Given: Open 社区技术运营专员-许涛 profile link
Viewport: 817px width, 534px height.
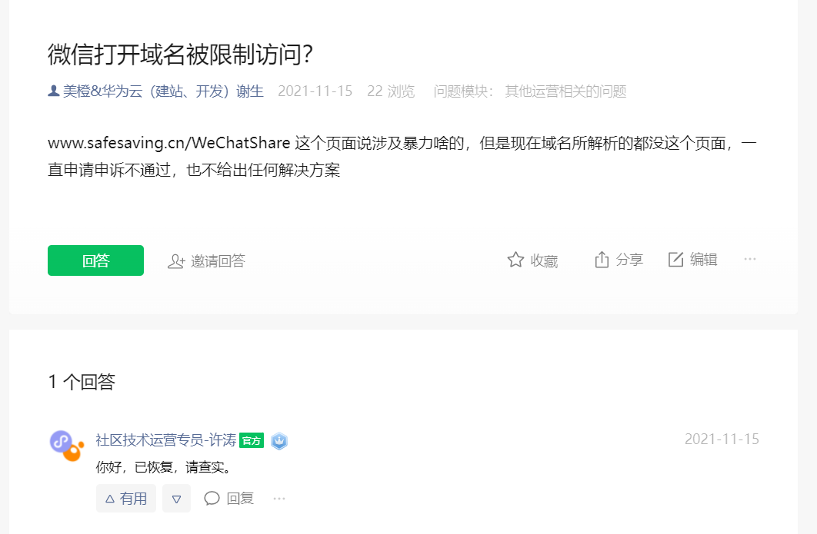Looking at the screenshot, I should point(165,440).
